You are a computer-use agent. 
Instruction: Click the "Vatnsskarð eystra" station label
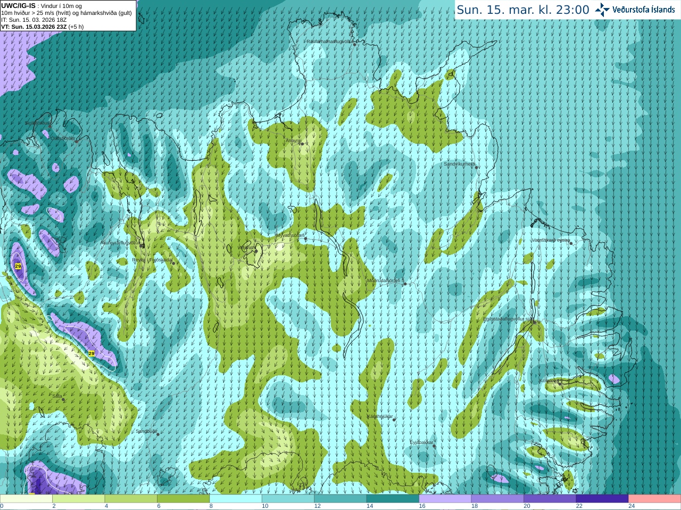(551, 240)
